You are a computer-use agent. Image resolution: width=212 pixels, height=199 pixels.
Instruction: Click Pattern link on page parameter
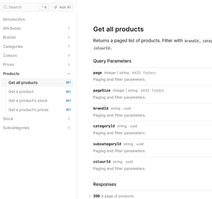(x=149, y=73)
